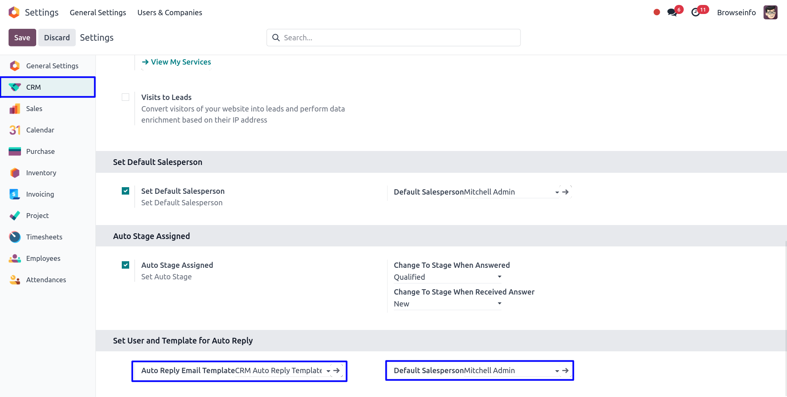Image resolution: width=787 pixels, height=397 pixels.
Task: Open the activities clock icon
Action: [x=695, y=12]
